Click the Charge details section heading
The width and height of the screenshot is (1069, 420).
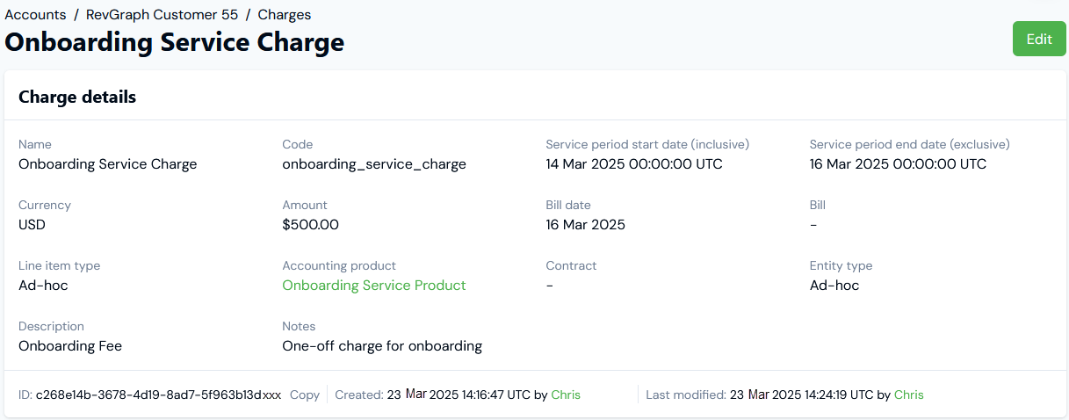coord(77,97)
